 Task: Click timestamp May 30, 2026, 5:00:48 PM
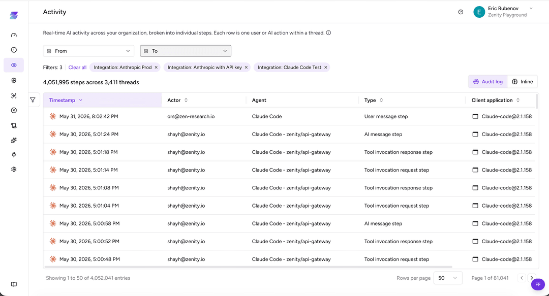pyautogui.click(x=89, y=259)
